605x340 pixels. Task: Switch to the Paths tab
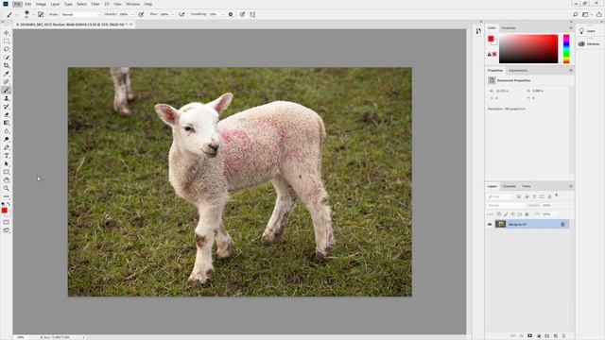527,186
